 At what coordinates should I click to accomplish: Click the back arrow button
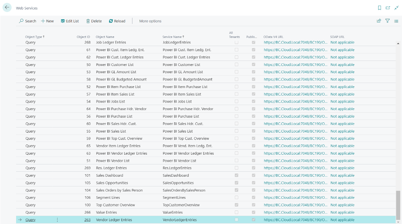pos(7,8)
